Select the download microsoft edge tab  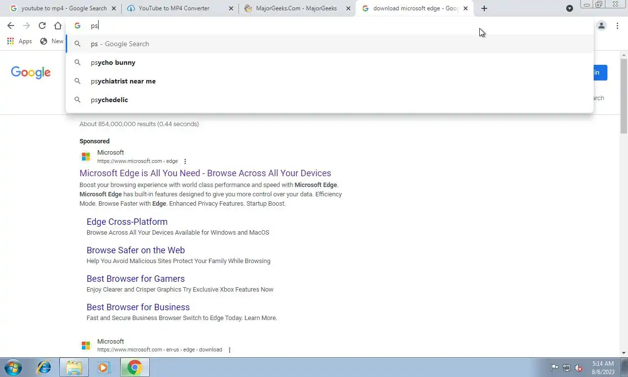click(415, 8)
